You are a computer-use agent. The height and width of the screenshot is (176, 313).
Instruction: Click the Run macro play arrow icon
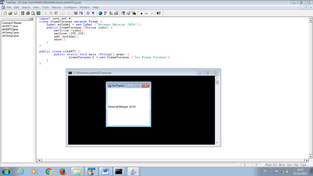152,14
